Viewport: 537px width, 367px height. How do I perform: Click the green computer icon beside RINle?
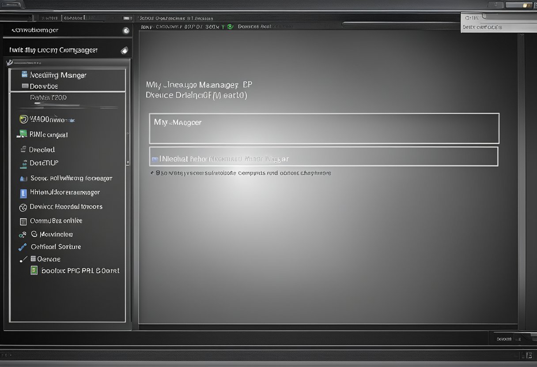[21, 134]
